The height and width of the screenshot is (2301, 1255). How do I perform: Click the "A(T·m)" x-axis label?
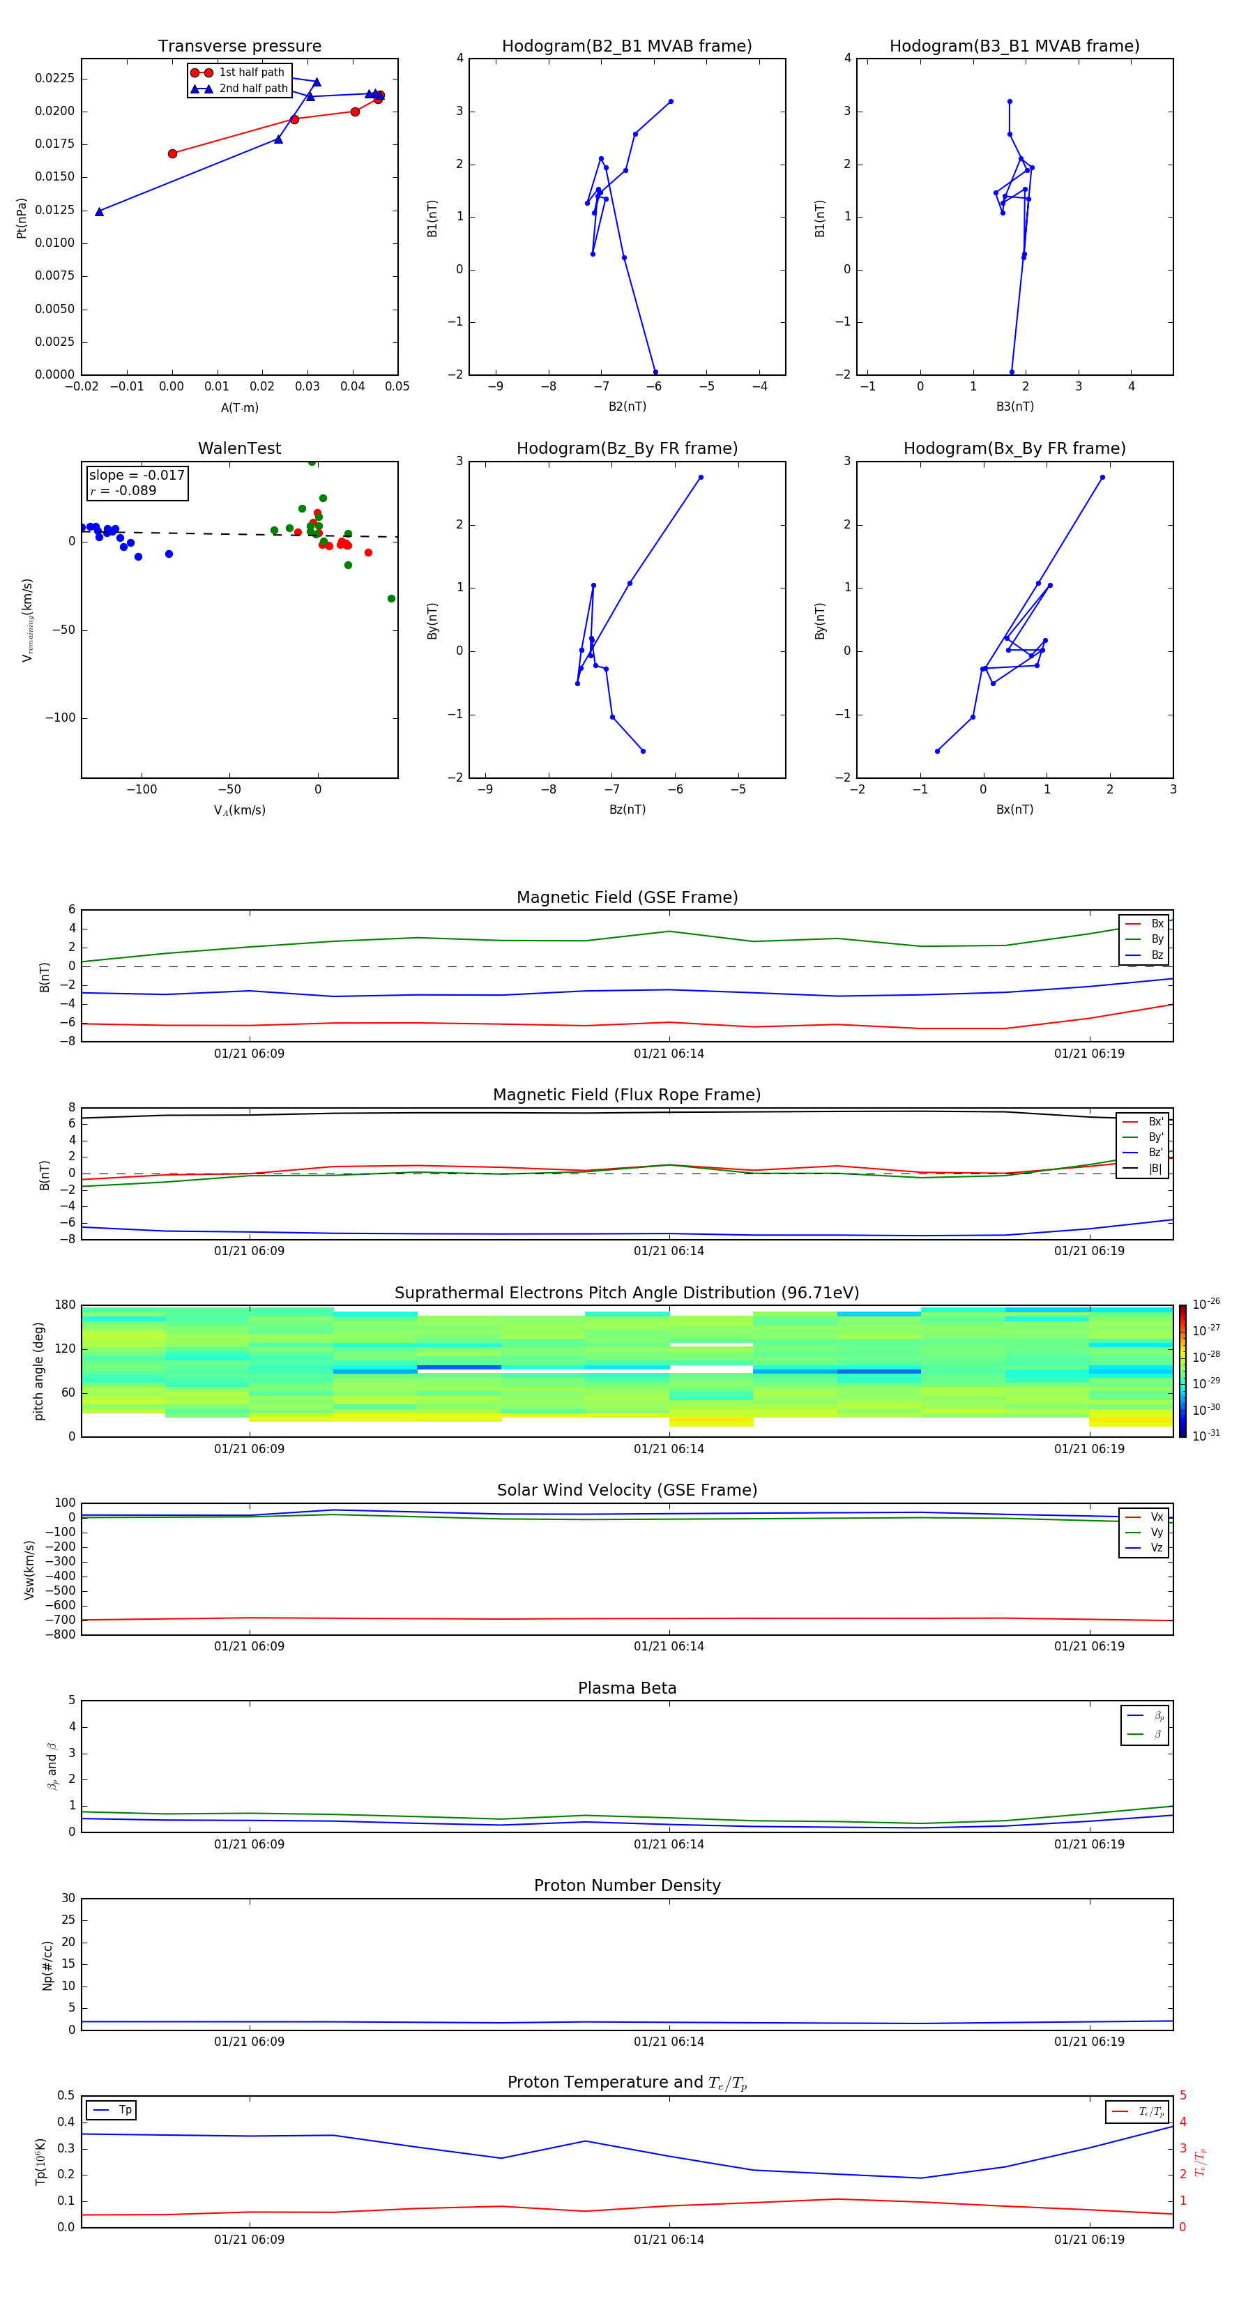click(x=239, y=407)
